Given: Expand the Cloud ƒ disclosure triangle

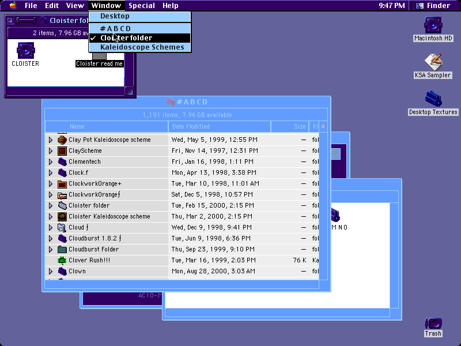Looking at the screenshot, I should click(51, 227).
